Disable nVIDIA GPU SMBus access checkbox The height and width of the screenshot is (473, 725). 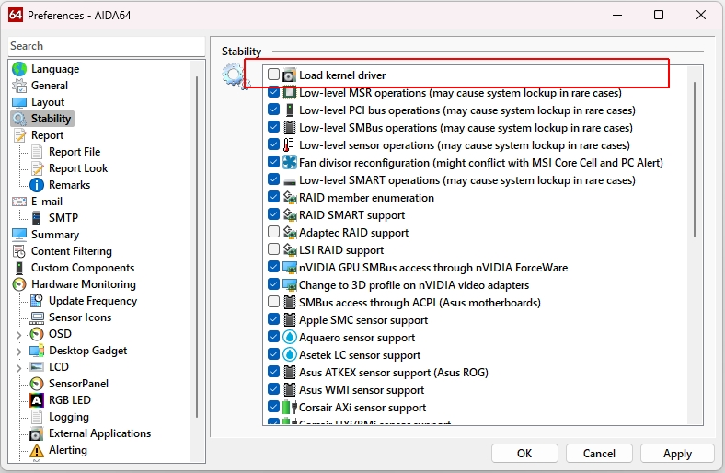pyautogui.click(x=274, y=267)
